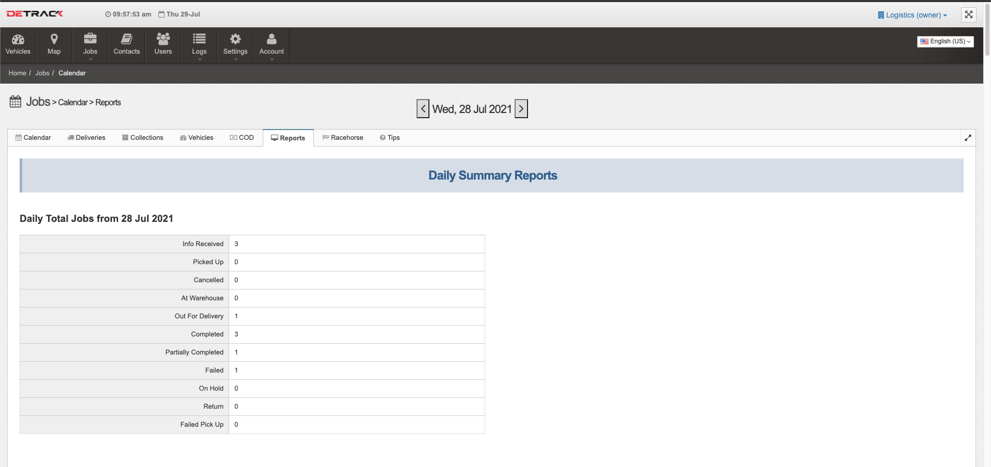The image size is (991, 467).
Task: Click the Completed value 3
Action: 236,334
